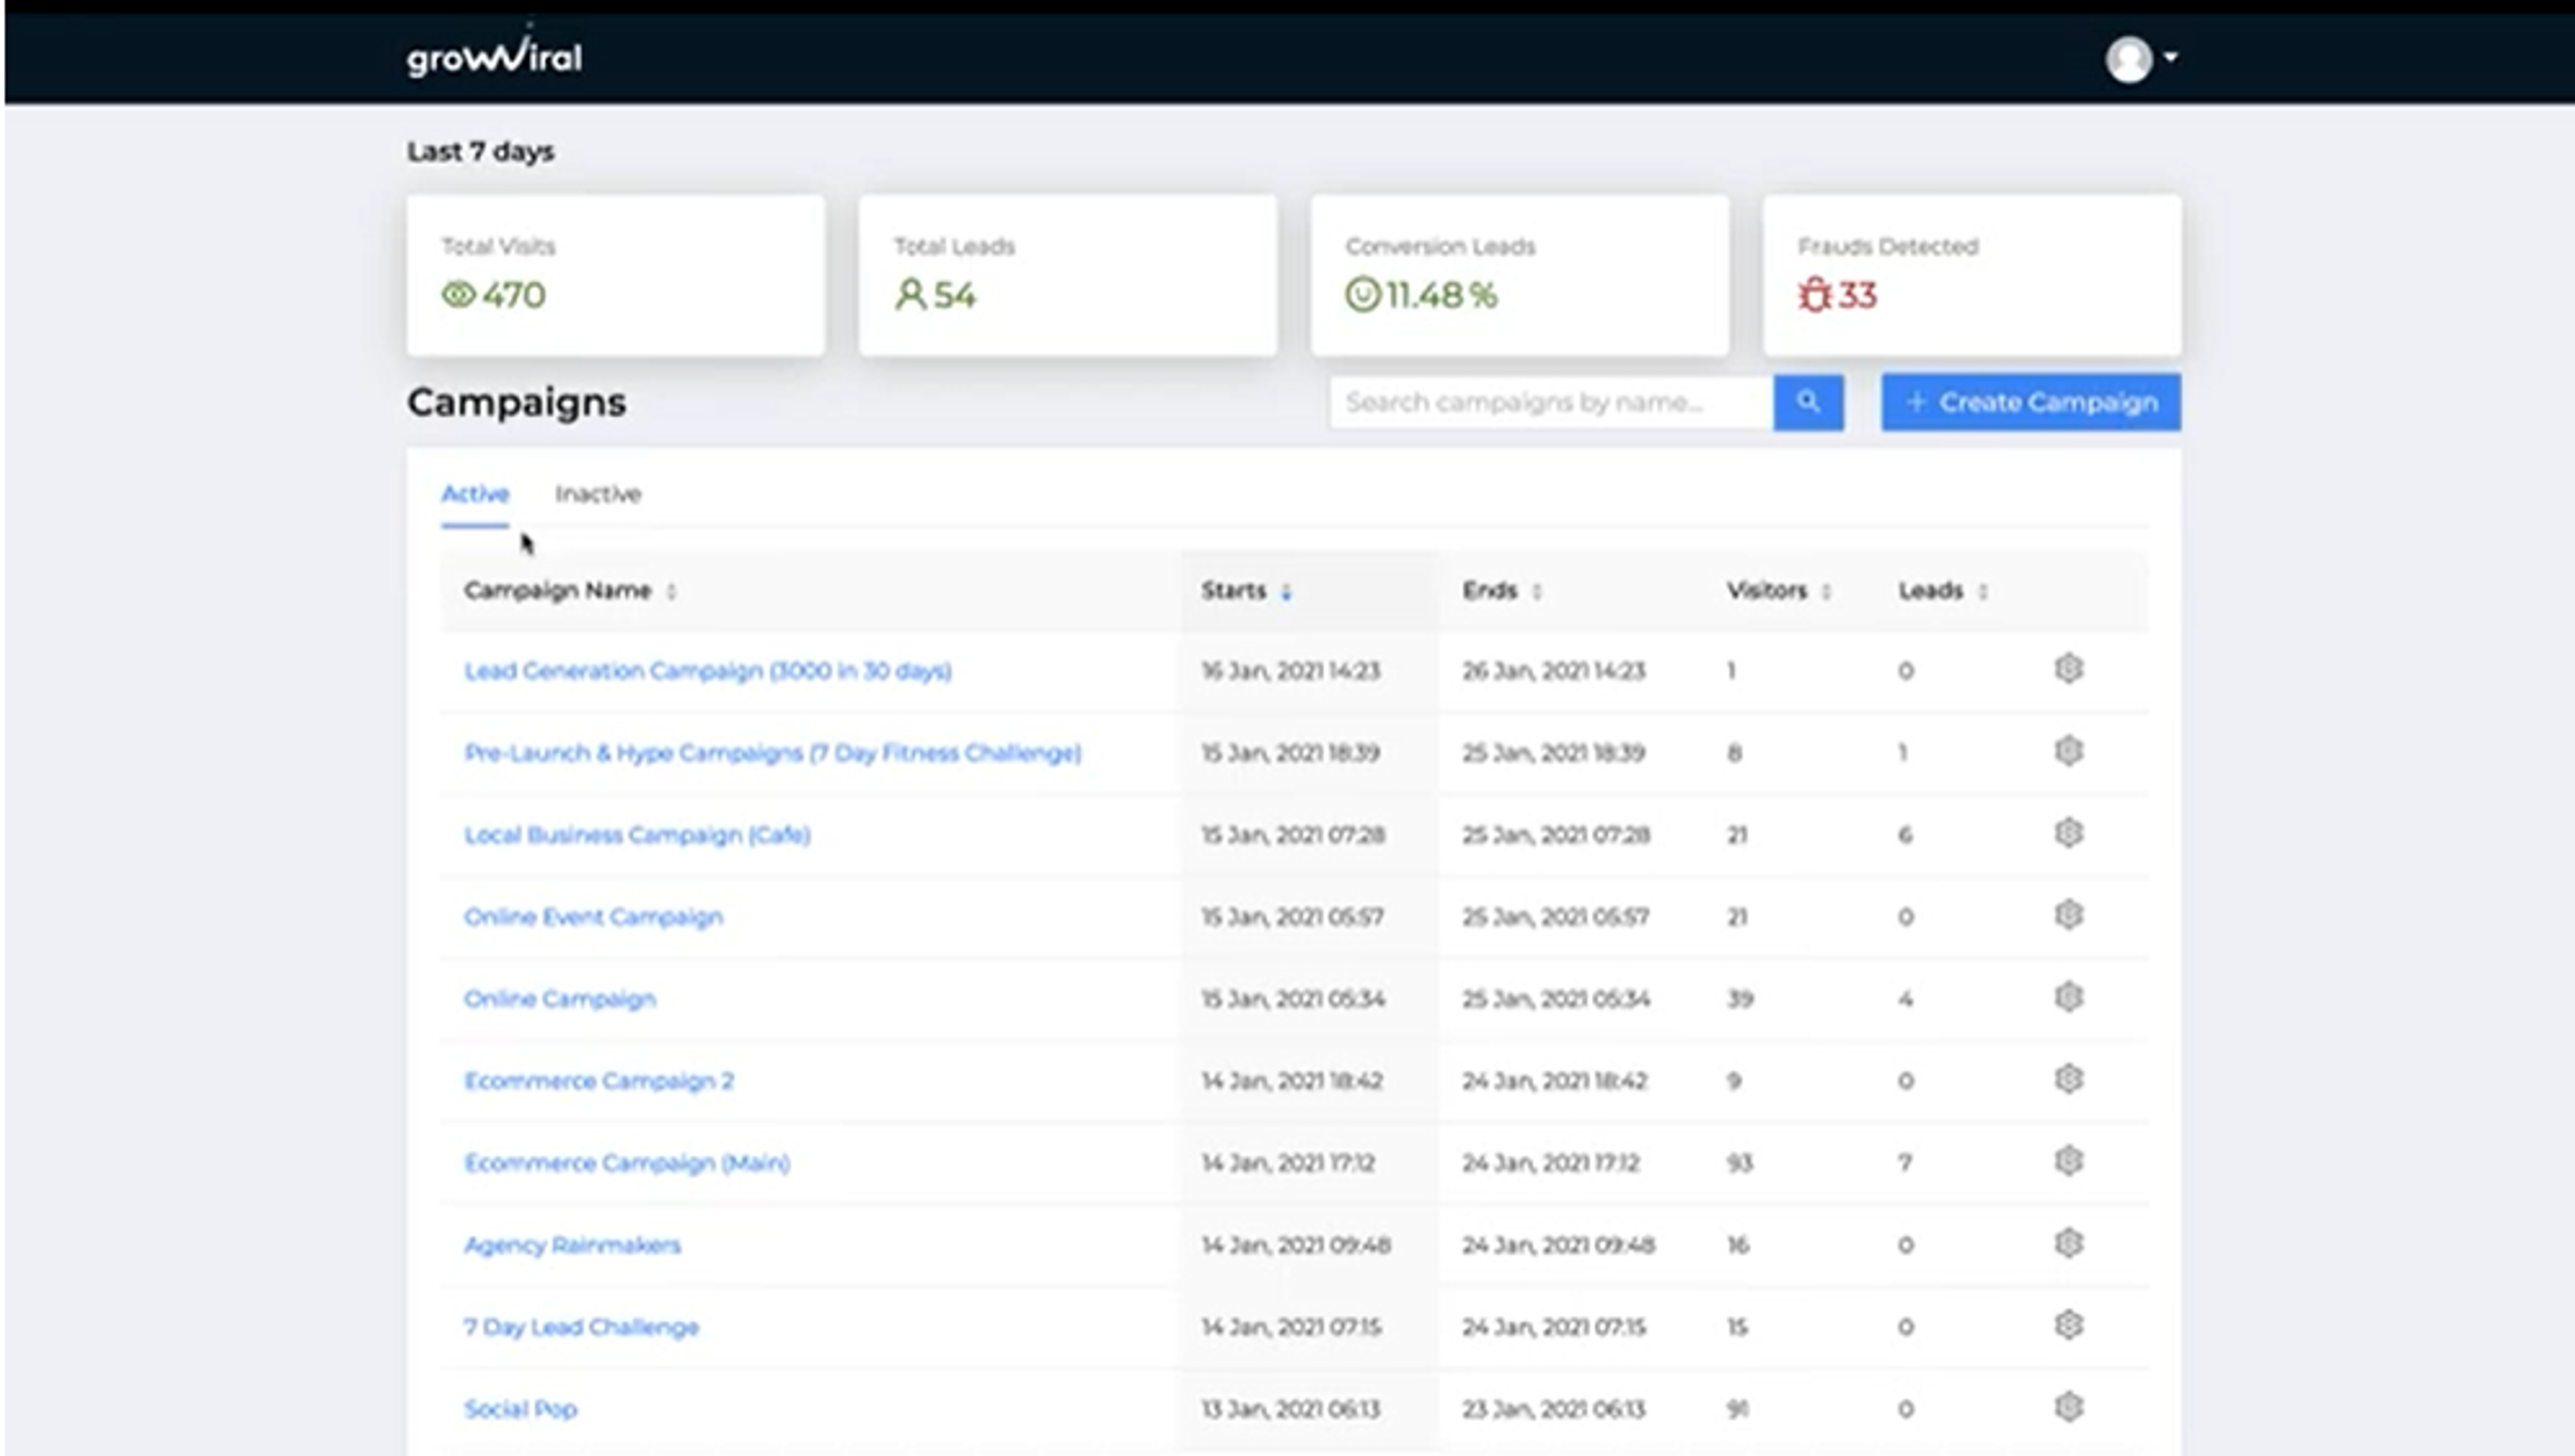Image resolution: width=2575 pixels, height=1456 pixels.
Task: Select end date 26 Jan, 2021 14:23
Action: point(1554,670)
